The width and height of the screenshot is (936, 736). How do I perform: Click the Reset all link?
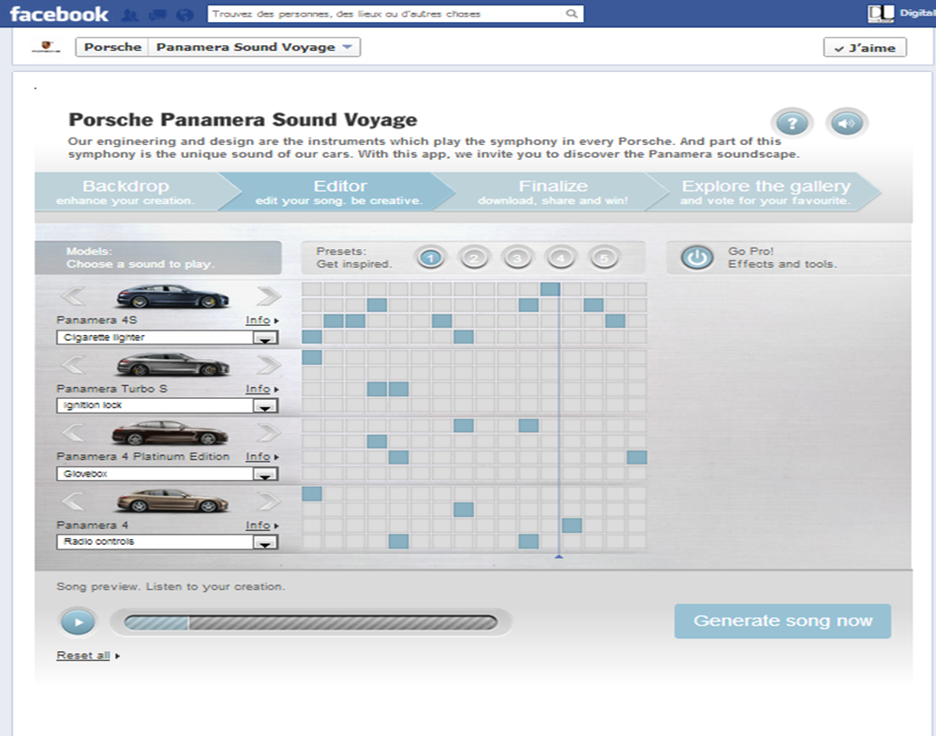point(83,656)
